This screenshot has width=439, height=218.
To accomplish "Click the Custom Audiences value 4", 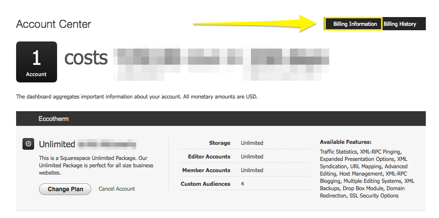I will (242, 184).
